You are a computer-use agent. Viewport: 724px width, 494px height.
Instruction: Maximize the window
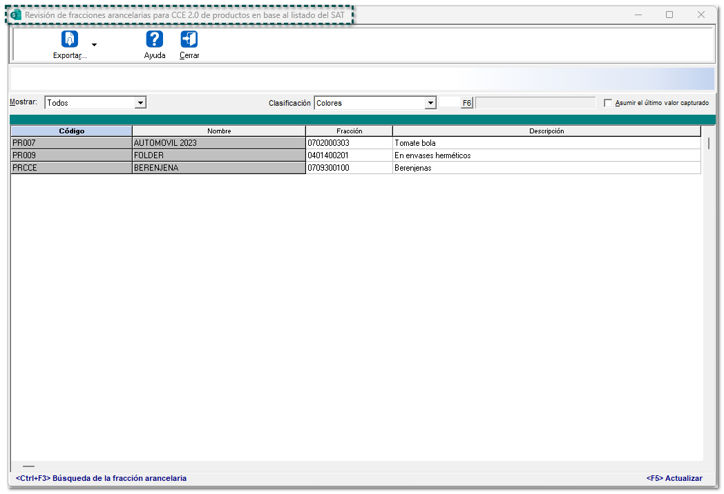pyautogui.click(x=669, y=15)
